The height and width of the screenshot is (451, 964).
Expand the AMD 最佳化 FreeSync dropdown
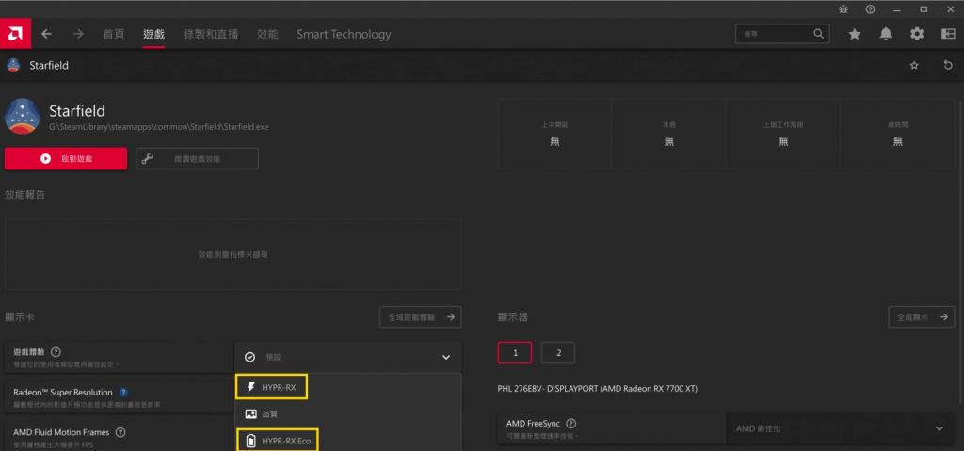click(841, 428)
